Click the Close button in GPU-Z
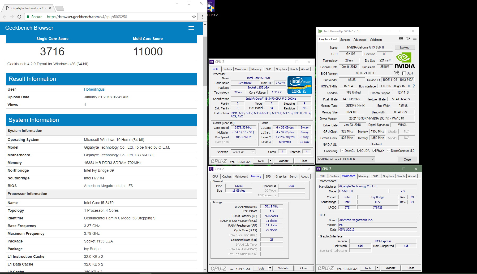This screenshot has width=477, height=274. [x=407, y=160]
